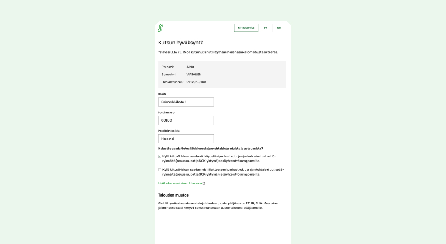446x244 pixels.
Task: Click into the Postinumero field
Action: (186, 120)
